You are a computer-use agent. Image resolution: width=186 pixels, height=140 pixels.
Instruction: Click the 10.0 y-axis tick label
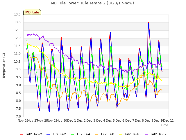pyautogui.click(x=17, y=69)
